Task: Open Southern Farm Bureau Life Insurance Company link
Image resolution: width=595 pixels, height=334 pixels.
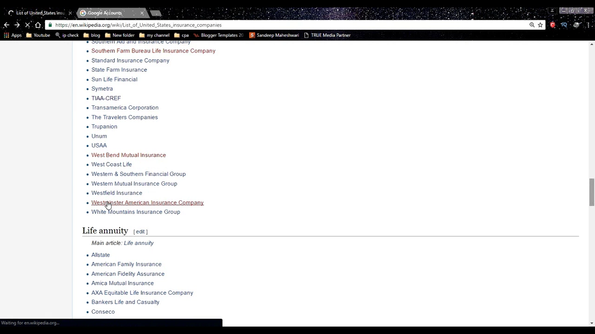Action: [x=153, y=51]
